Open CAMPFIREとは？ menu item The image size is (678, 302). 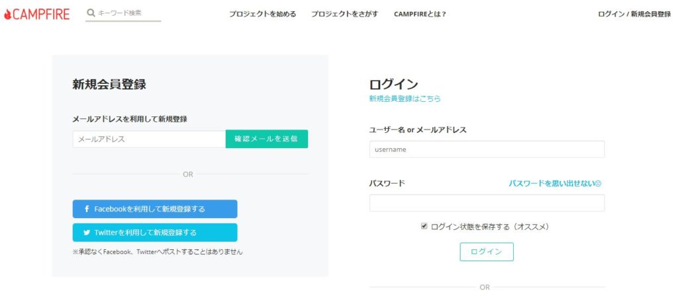click(x=420, y=14)
